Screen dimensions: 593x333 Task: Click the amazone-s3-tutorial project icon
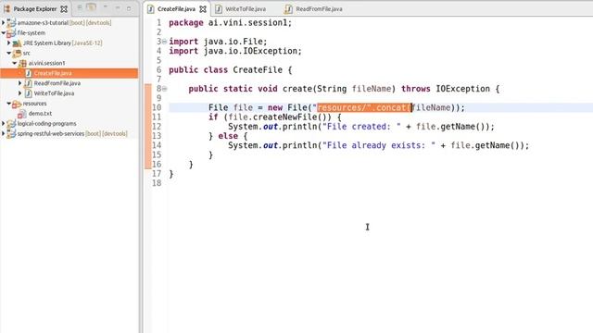point(11,22)
